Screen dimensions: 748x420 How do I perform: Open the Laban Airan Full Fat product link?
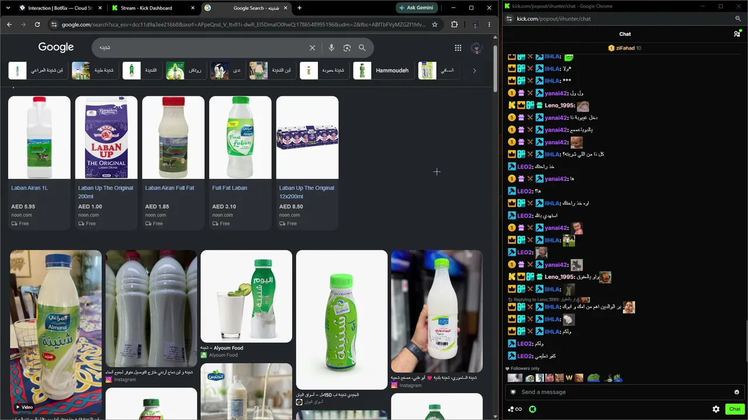(x=169, y=188)
